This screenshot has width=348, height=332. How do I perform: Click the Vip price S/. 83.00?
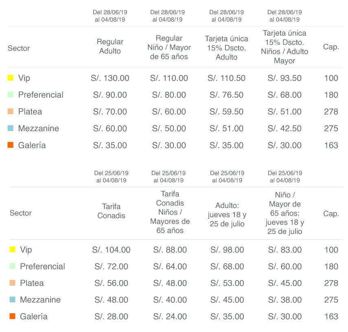click(x=285, y=250)
